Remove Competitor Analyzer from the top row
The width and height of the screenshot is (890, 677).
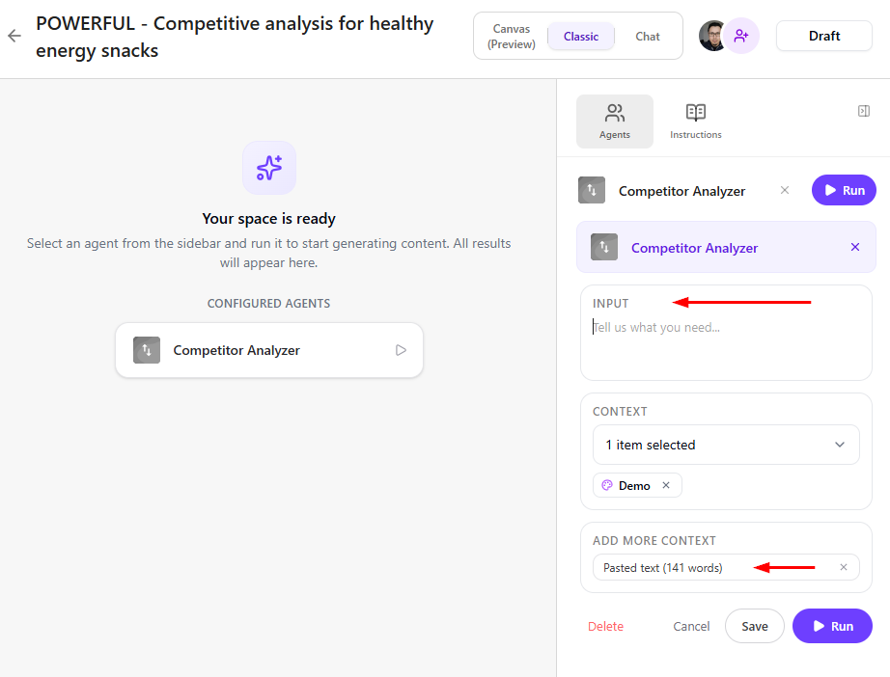pos(785,190)
